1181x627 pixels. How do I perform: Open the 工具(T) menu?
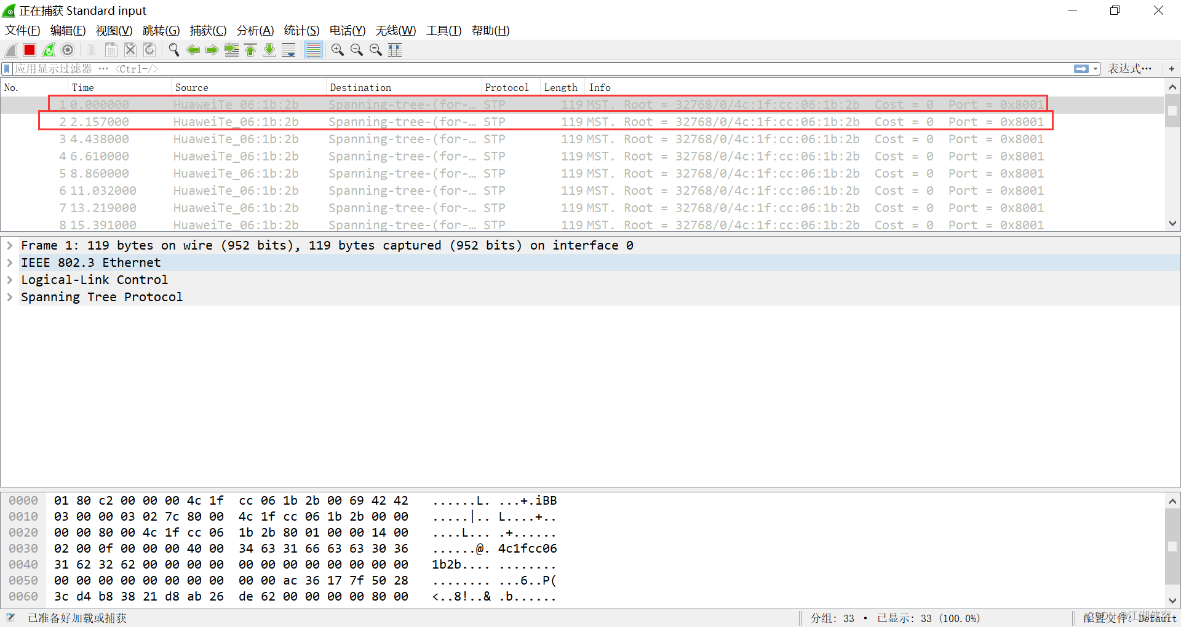tap(444, 31)
